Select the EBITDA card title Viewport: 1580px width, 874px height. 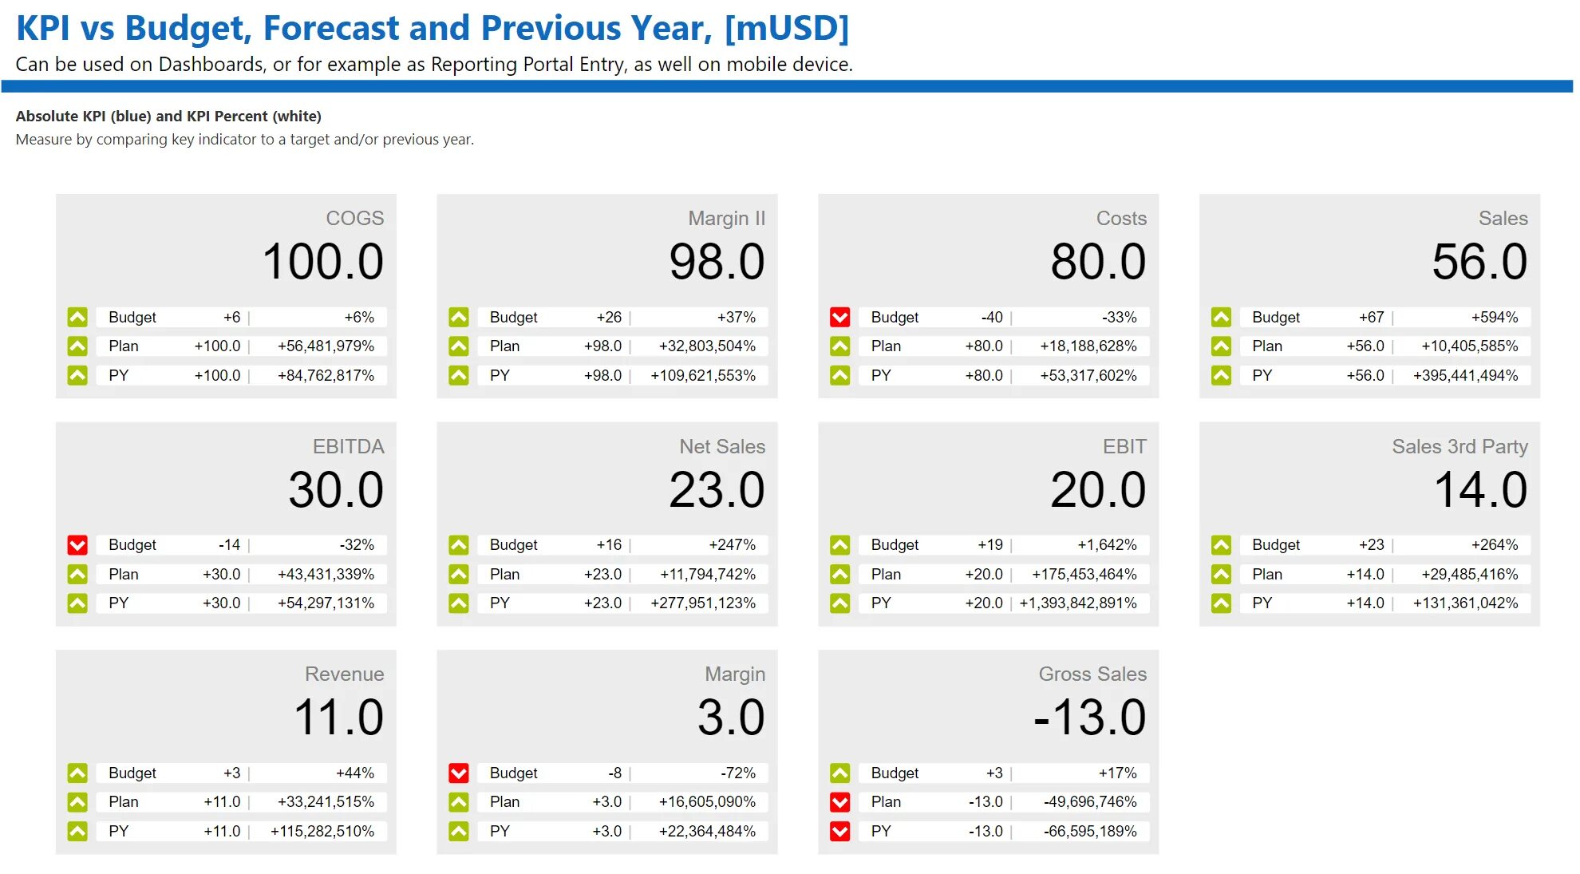tap(349, 446)
